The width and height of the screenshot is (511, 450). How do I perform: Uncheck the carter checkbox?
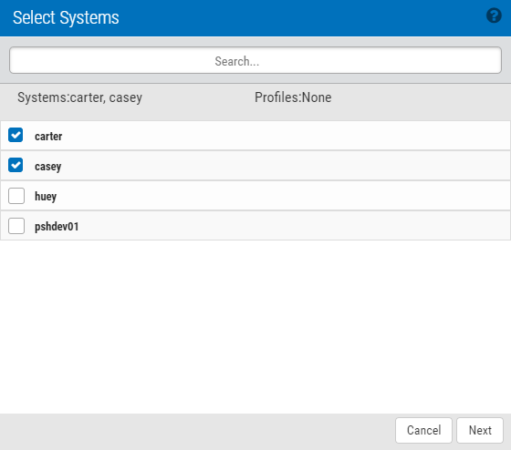coord(16,135)
